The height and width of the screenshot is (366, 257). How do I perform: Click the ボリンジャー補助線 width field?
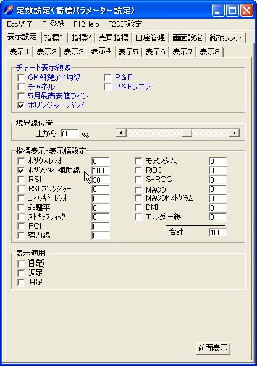point(101,171)
